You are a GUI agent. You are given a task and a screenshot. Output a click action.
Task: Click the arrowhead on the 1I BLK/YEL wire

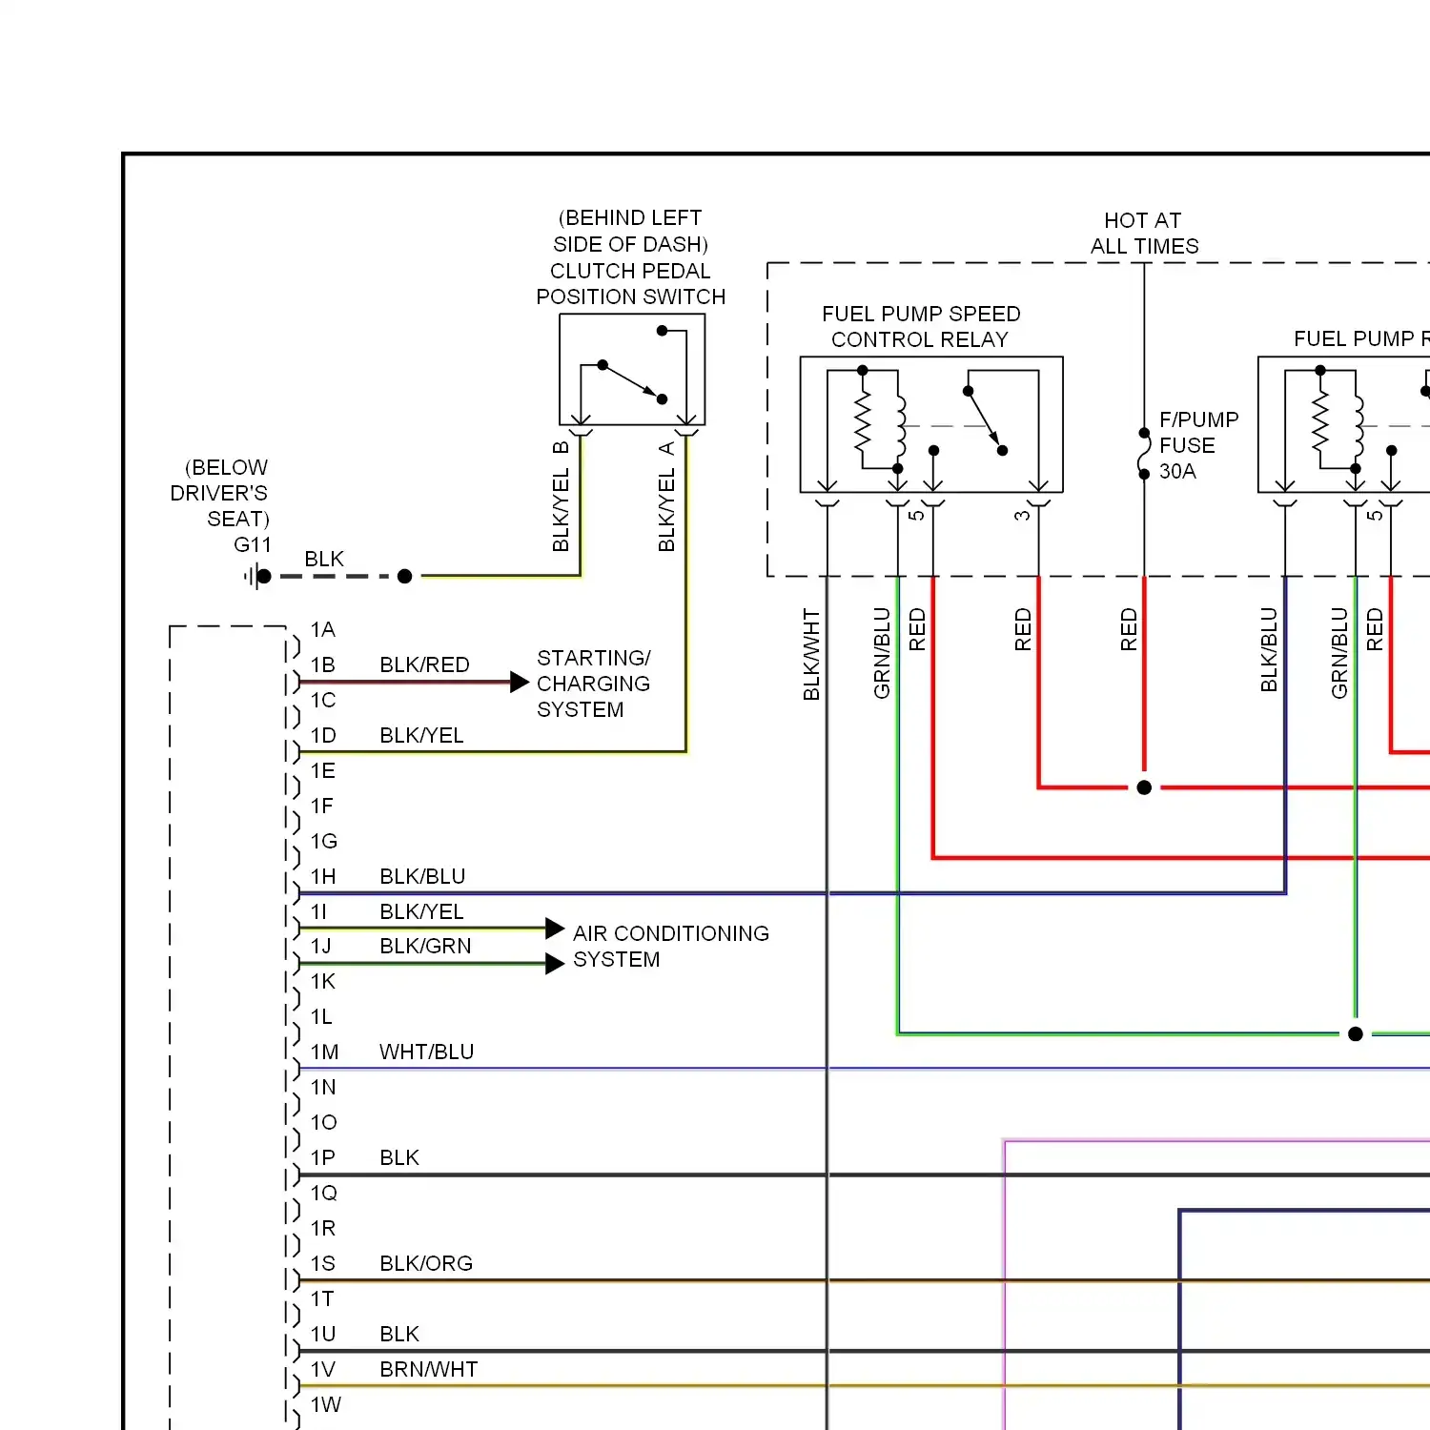click(555, 928)
